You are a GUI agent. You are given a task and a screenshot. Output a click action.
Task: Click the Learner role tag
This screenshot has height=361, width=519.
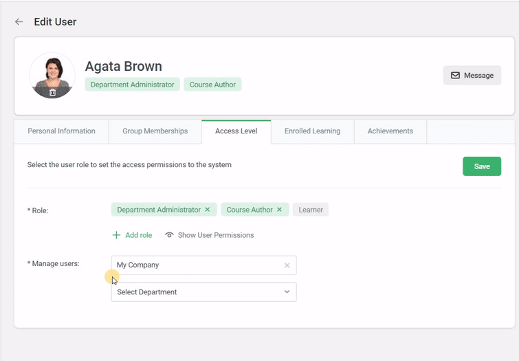click(311, 210)
